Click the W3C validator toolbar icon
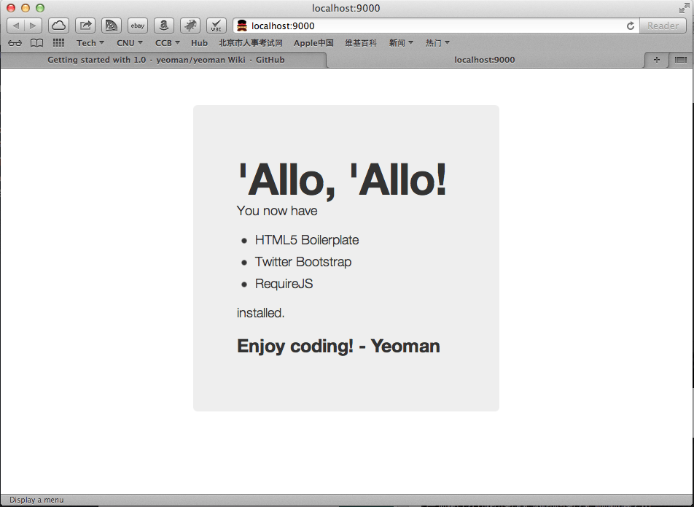The image size is (694, 507). point(217,26)
